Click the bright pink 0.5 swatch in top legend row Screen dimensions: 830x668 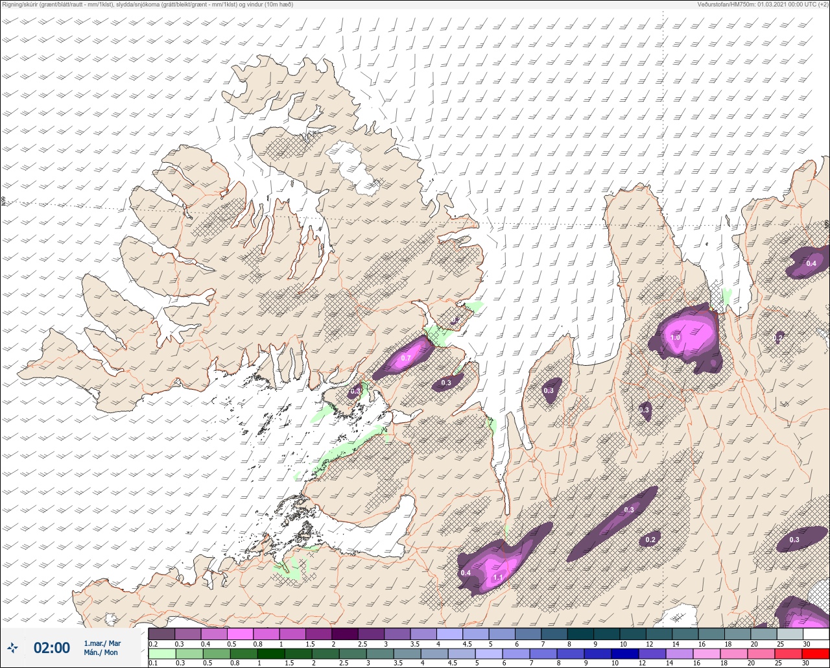(x=240, y=634)
